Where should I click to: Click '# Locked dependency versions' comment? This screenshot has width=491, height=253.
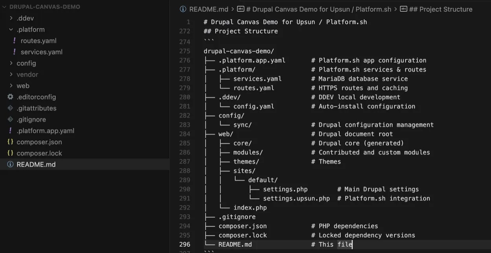pos(363,235)
